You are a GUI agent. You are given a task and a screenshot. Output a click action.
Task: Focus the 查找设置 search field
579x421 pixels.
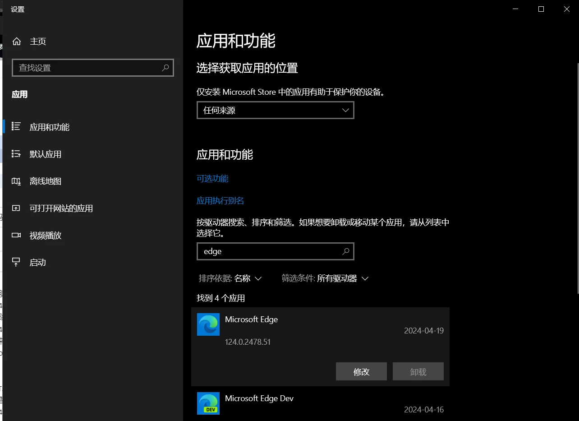pos(93,68)
